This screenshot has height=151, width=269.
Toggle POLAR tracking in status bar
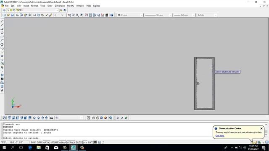coord(55,142)
